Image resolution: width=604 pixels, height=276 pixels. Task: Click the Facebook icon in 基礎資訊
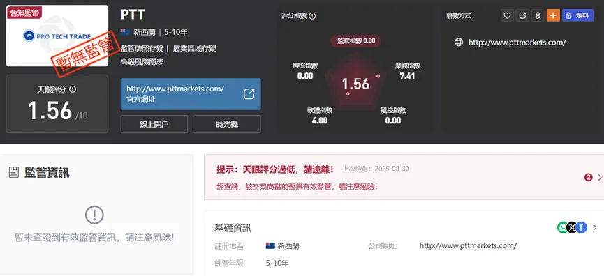coord(582,228)
